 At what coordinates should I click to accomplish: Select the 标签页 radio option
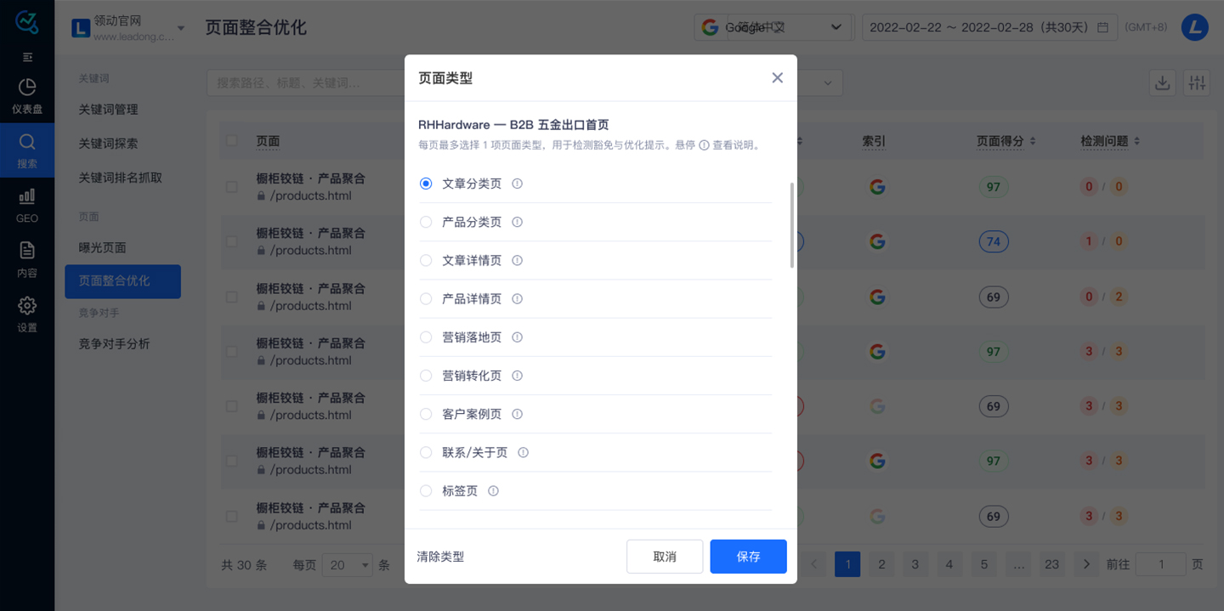(x=426, y=491)
